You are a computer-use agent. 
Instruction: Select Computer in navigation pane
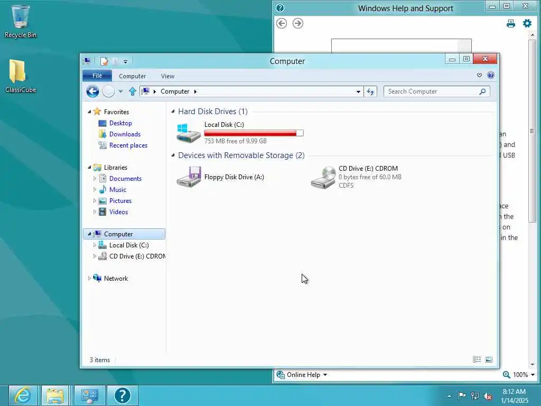tap(118, 234)
